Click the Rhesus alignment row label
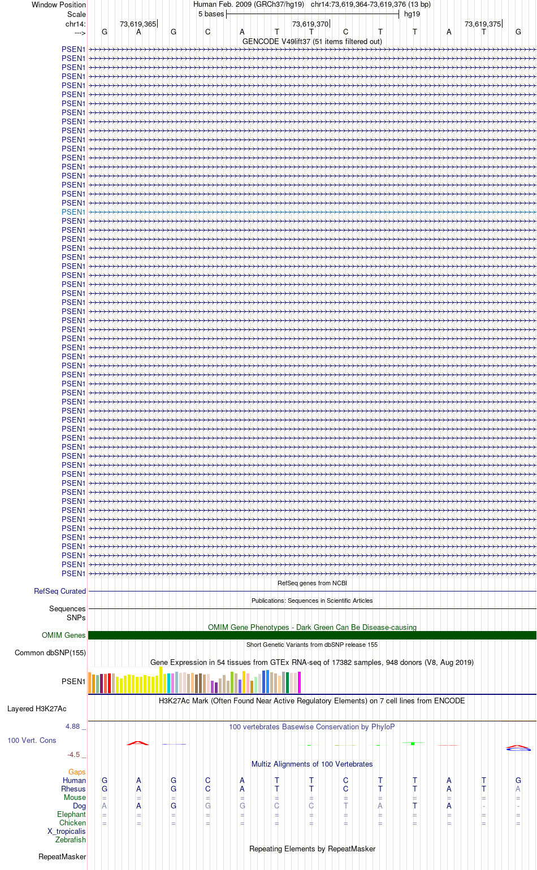This screenshot has height=870, width=537. 73,789
